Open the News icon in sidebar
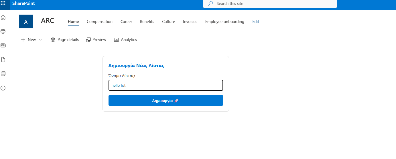The image size is (396, 159). pos(3,45)
